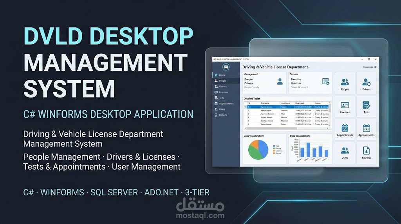Open Appointments tile with grid calendar icon
Screen dimensions: 401x224
pos(366,129)
